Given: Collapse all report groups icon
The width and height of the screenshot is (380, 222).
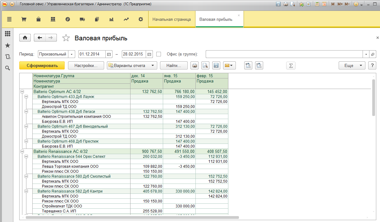Looking at the screenshot, I should tap(259, 65).
